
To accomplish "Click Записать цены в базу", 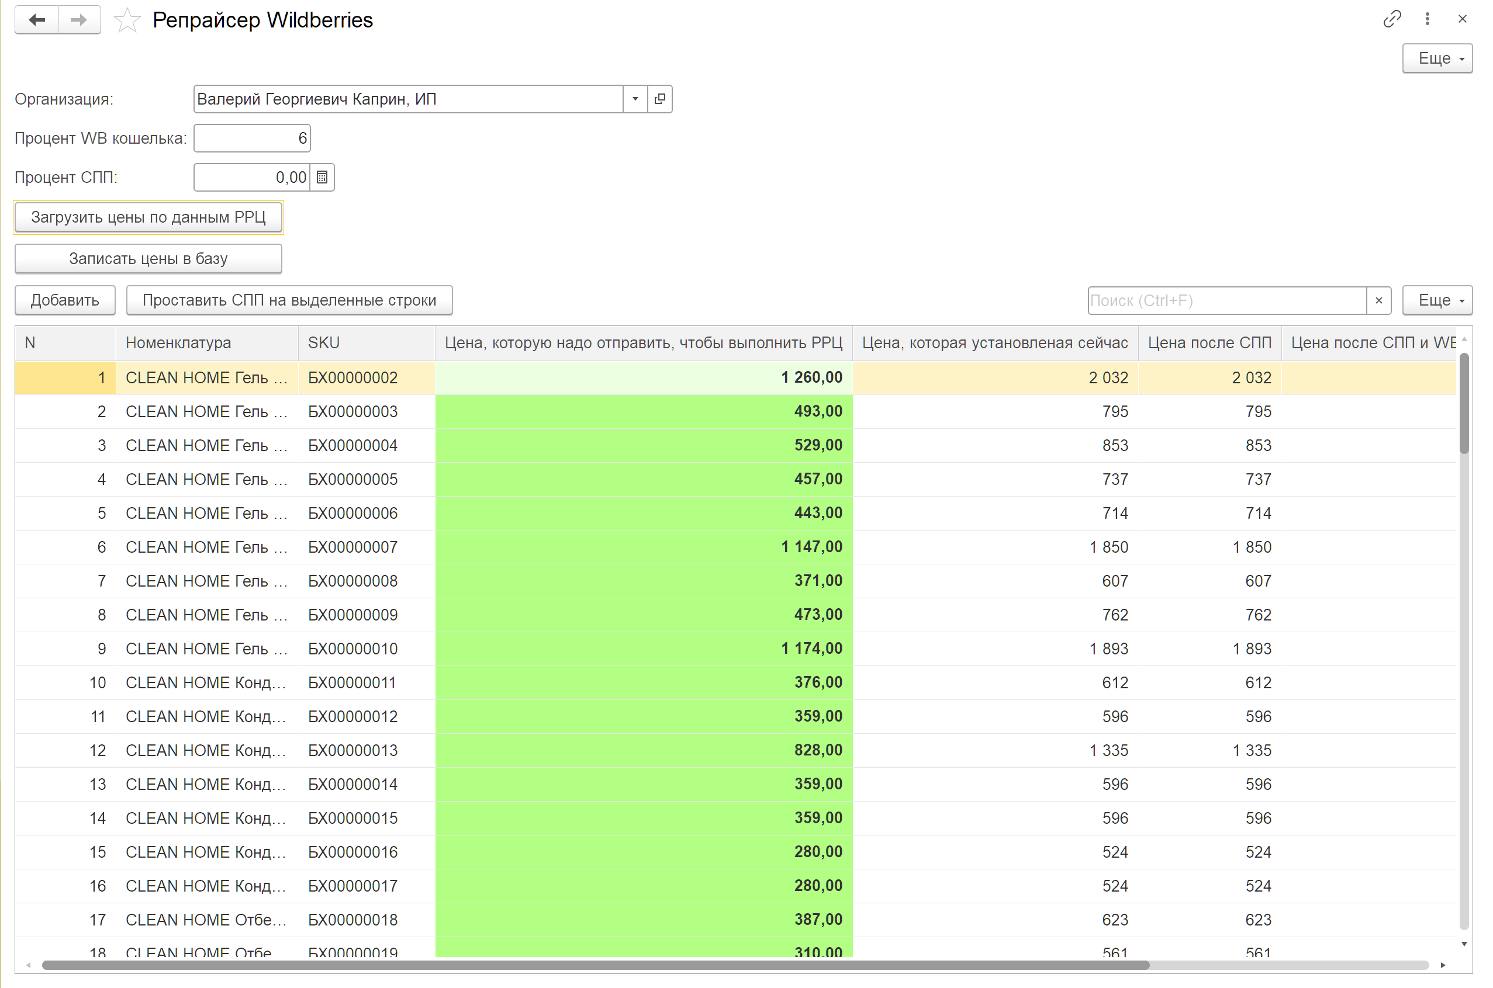I will [x=148, y=259].
